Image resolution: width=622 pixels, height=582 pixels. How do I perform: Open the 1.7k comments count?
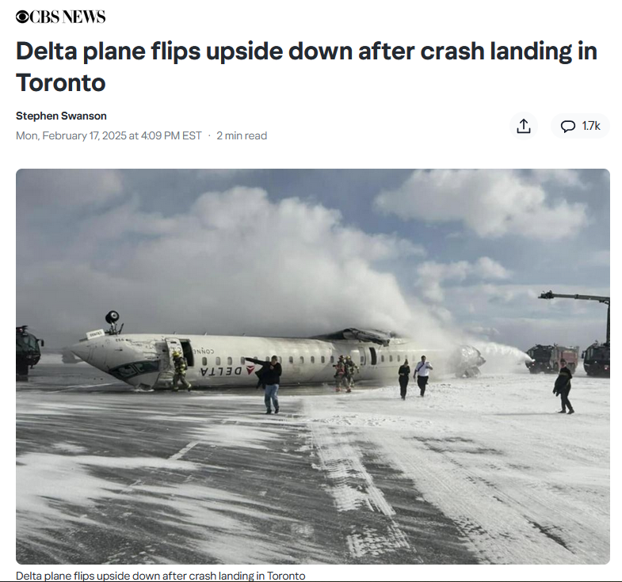591,126
